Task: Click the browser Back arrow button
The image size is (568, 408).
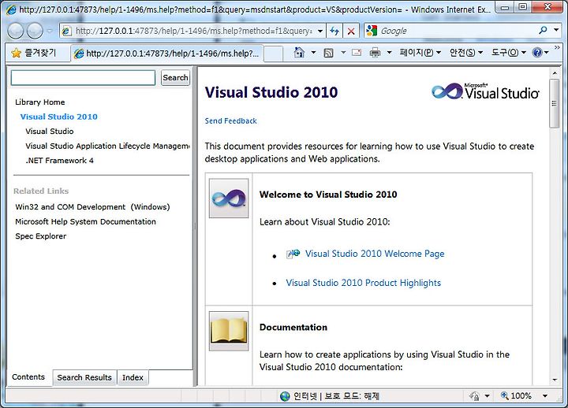Action: (x=16, y=31)
